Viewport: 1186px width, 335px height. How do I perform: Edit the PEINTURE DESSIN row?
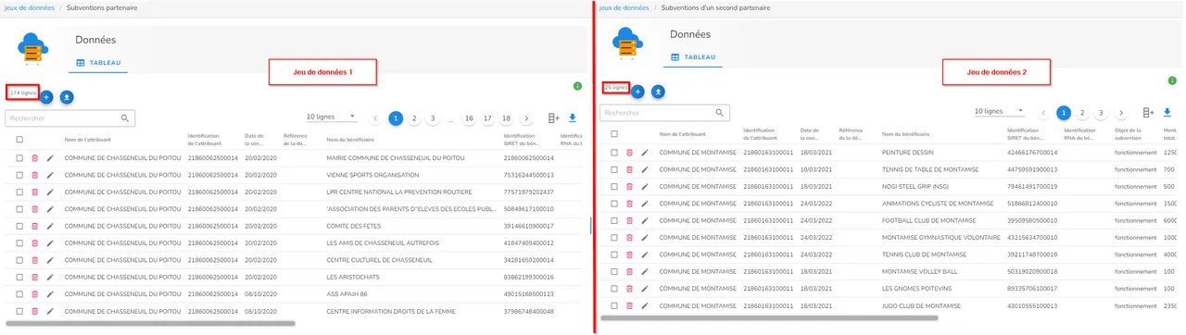click(x=645, y=153)
